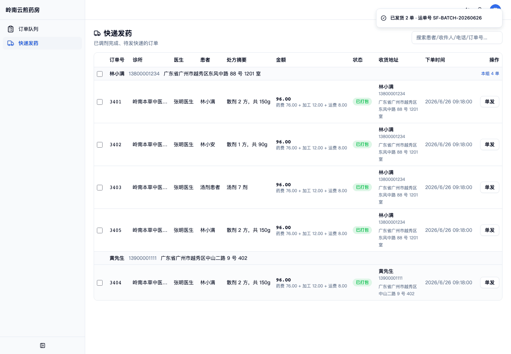
Task: Click the 患者 column header
Action: (x=205, y=60)
